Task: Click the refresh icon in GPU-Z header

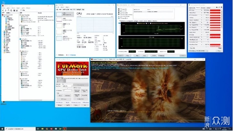Action: point(219,7)
